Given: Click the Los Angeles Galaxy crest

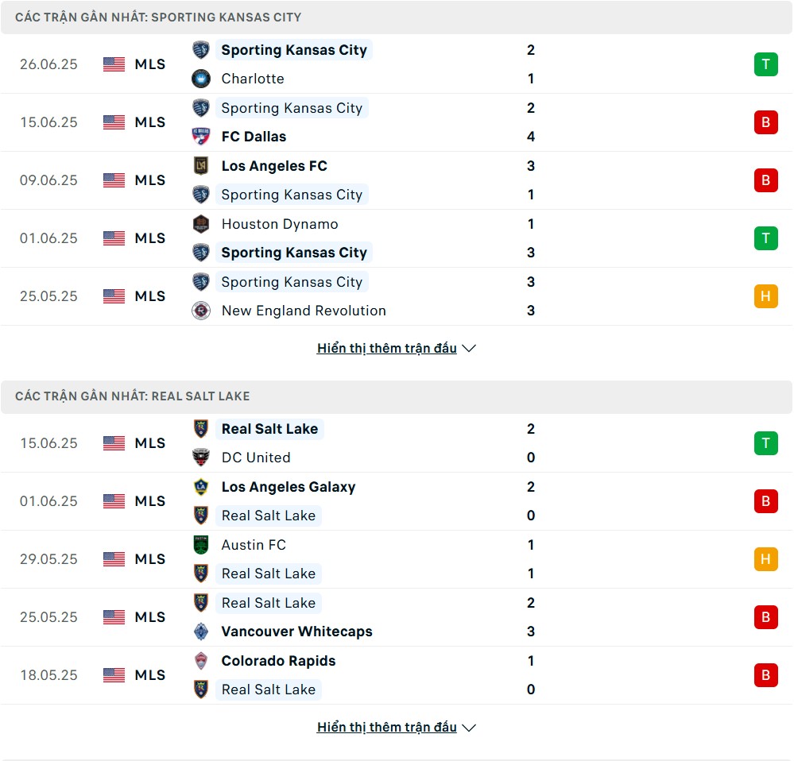Looking at the screenshot, I should point(201,486).
